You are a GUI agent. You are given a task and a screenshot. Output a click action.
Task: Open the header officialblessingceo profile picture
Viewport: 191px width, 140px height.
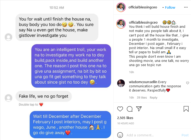tap(121, 7)
